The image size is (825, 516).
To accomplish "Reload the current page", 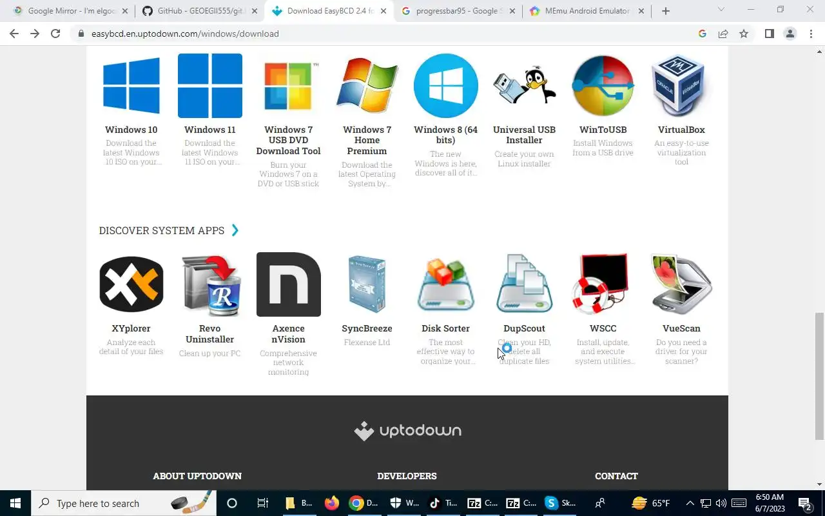I will pyautogui.click(x=55, y=34).
